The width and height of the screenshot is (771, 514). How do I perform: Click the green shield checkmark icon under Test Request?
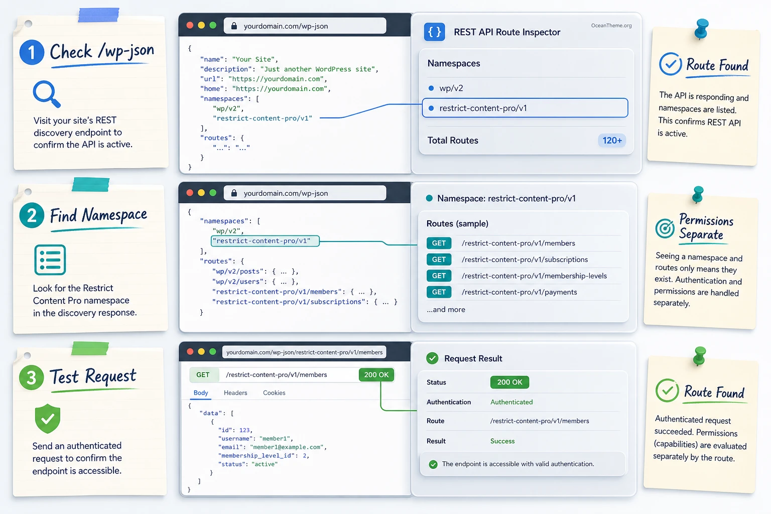(48, 419)
